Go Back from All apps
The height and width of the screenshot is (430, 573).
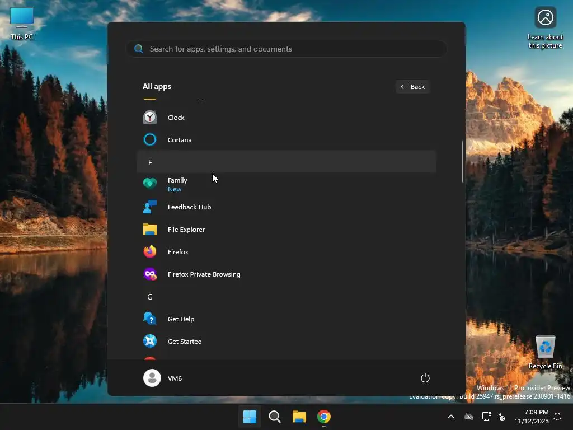click(412, 87)
